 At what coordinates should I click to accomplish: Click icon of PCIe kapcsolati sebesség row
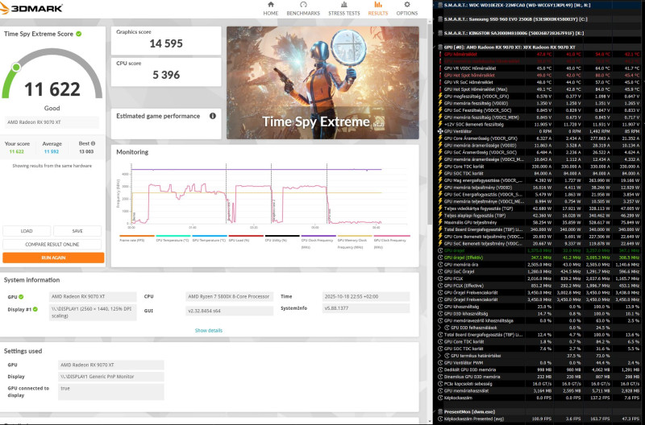point(440,383)
